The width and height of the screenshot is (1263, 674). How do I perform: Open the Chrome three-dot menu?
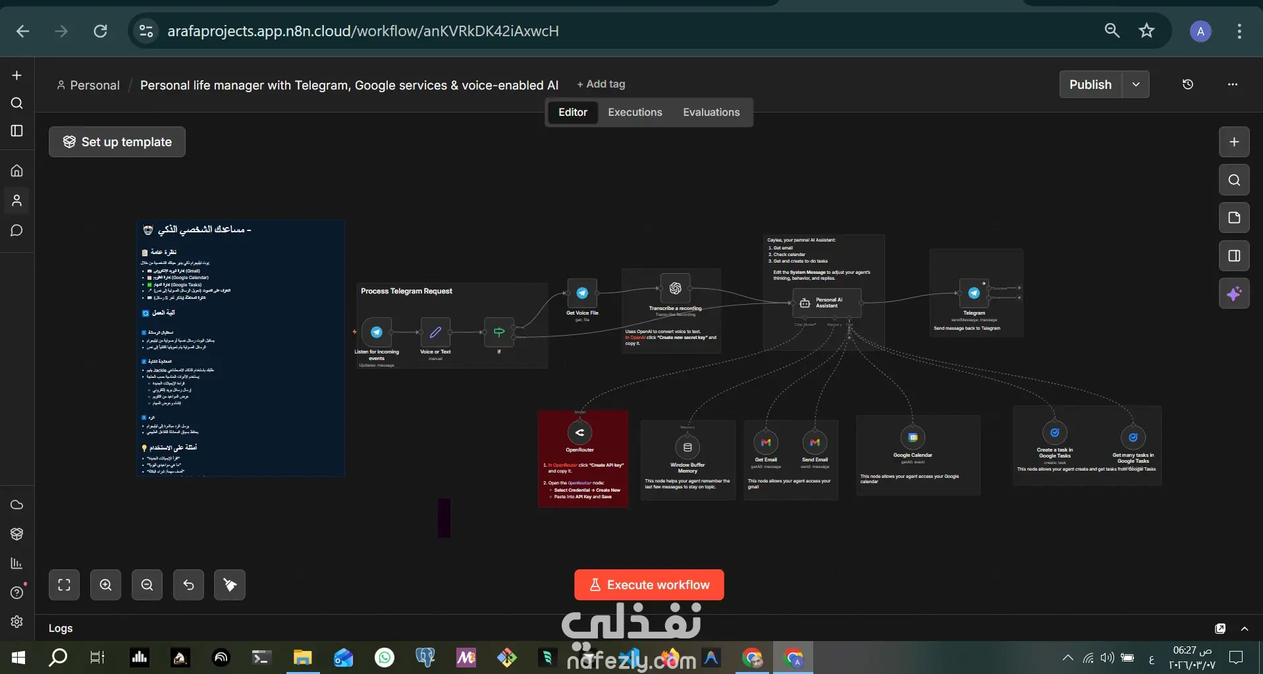[x=1239, y=31]
